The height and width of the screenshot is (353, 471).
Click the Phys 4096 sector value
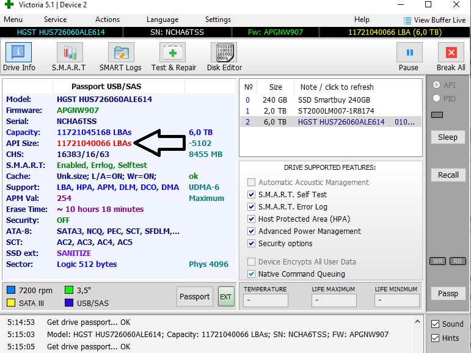208,264
